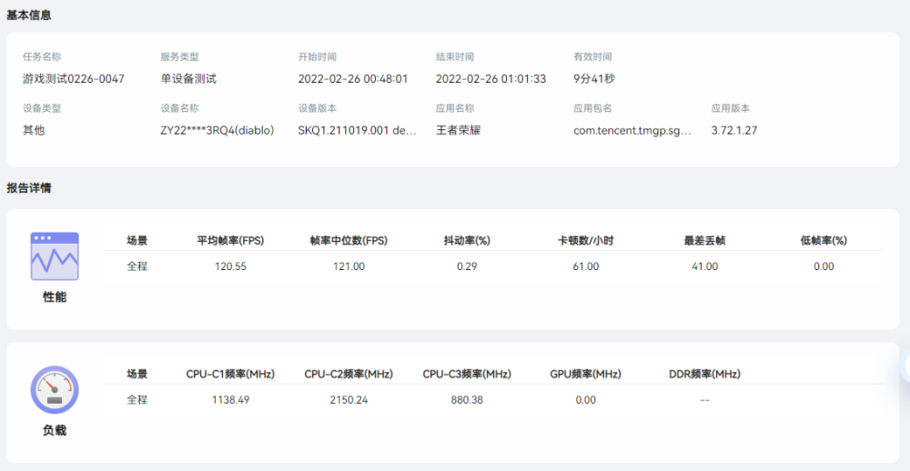This screenshot has width=910, height=471.
Task: Click the 低帧率(%) column header
Action: pyautogui.click(x=824, y=241)
